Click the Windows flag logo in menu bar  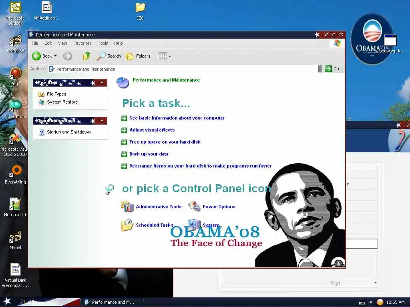coord(337,43)
